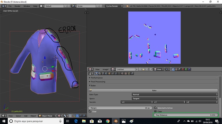Viewport: 222px width, 124px height.
Task: Open the Select menu in 3D viewport
Action: pos(18,116)
